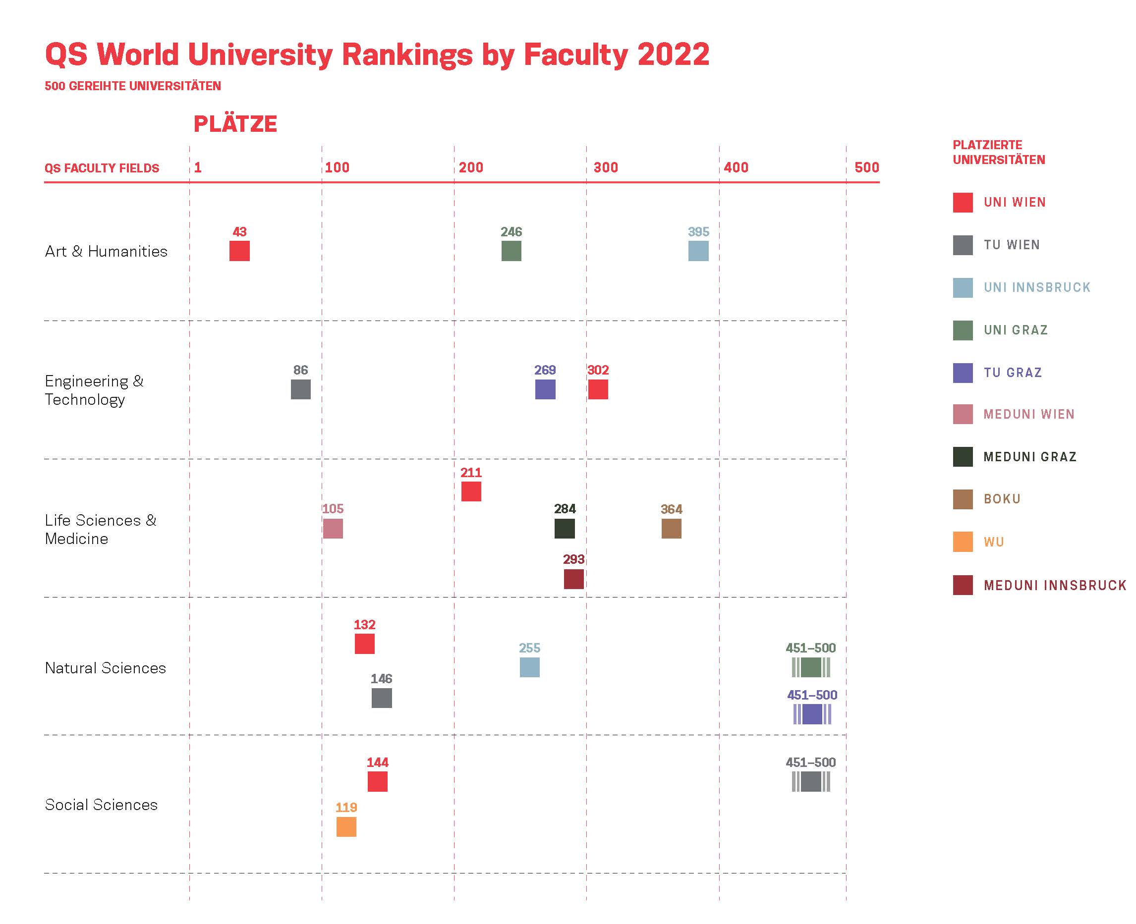The height and width of the screenshot is (924, 1136).
Task: Click the UNI INNSBRUCK legend text
Action: (1037, 287)
